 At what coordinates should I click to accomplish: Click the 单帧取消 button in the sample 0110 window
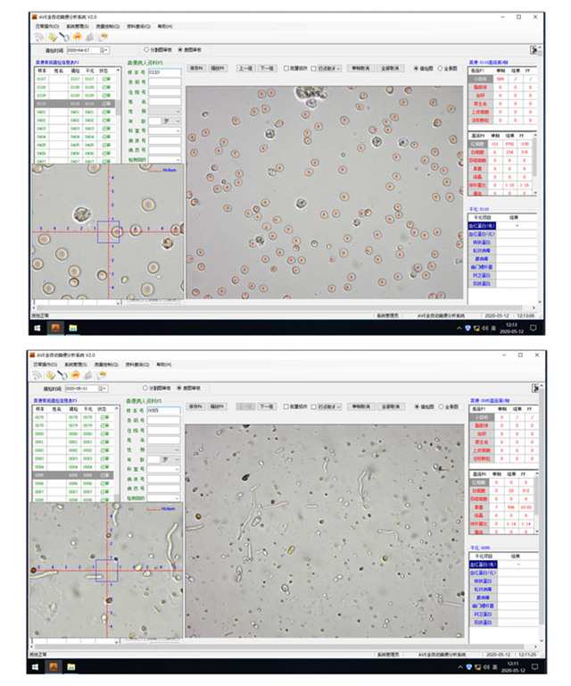point(360,68)
